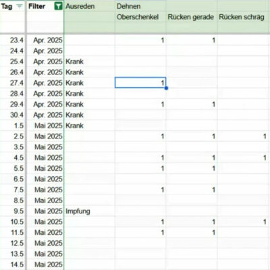Select the Krank cell in row 26.4
This screenshot has width=270, height=270.
point(90,72)
